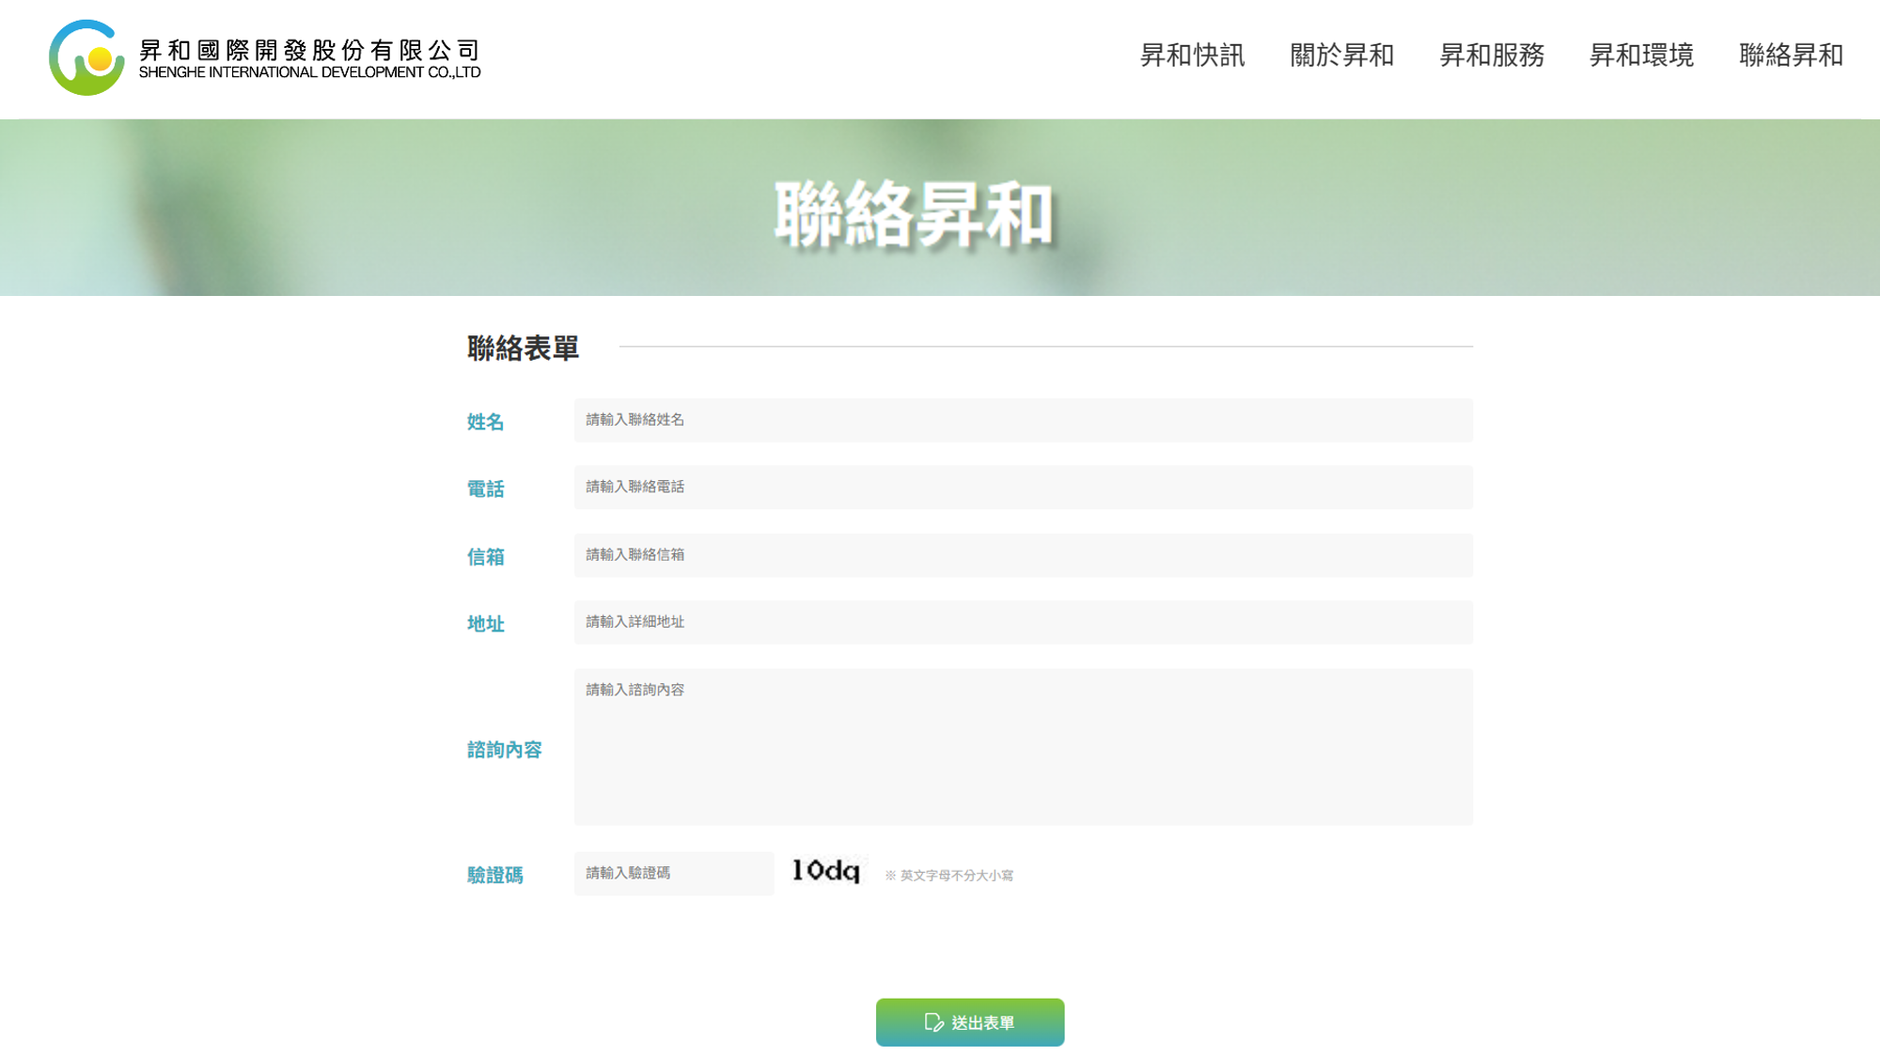Click inside the 驗證碼 captcha input field
This screenshot has height=1057, width=1880.
point(673,874)
